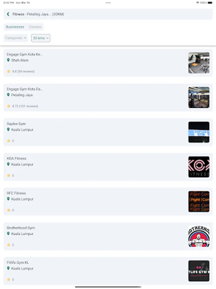The height and width of the screenshot is (289, 216).
Task: Check the Wi-Fi status icon
Action: [198, 3]
